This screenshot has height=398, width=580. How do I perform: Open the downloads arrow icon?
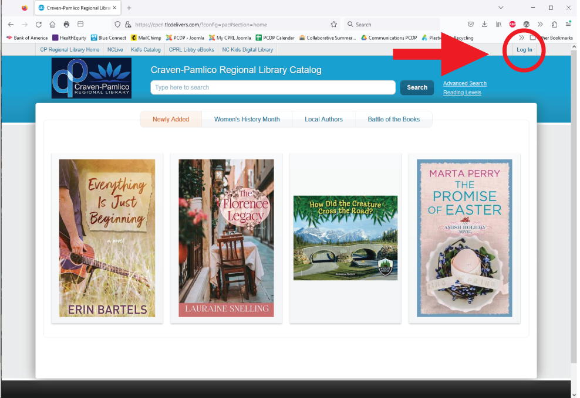click(484, 25)
